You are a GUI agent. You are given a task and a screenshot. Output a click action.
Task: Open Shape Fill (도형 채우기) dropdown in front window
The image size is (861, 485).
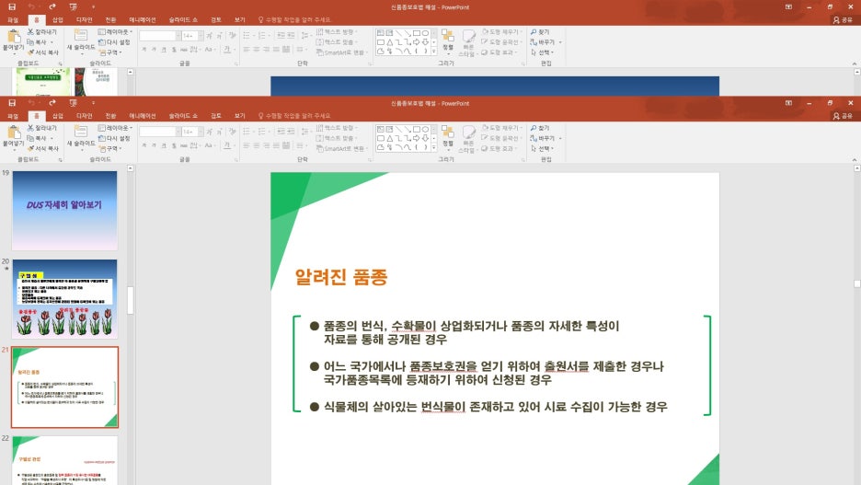pos(502,128)
